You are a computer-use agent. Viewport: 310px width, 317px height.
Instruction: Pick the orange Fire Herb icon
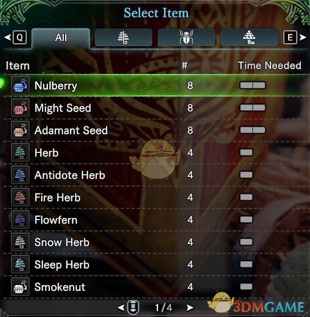(x=20, y=197)
